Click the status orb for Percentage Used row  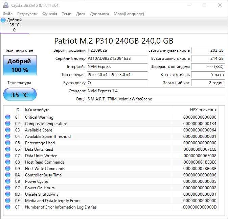pos(8,143)
